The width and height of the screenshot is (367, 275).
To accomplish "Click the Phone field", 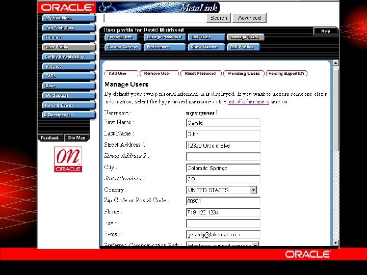I will point(223,212).
